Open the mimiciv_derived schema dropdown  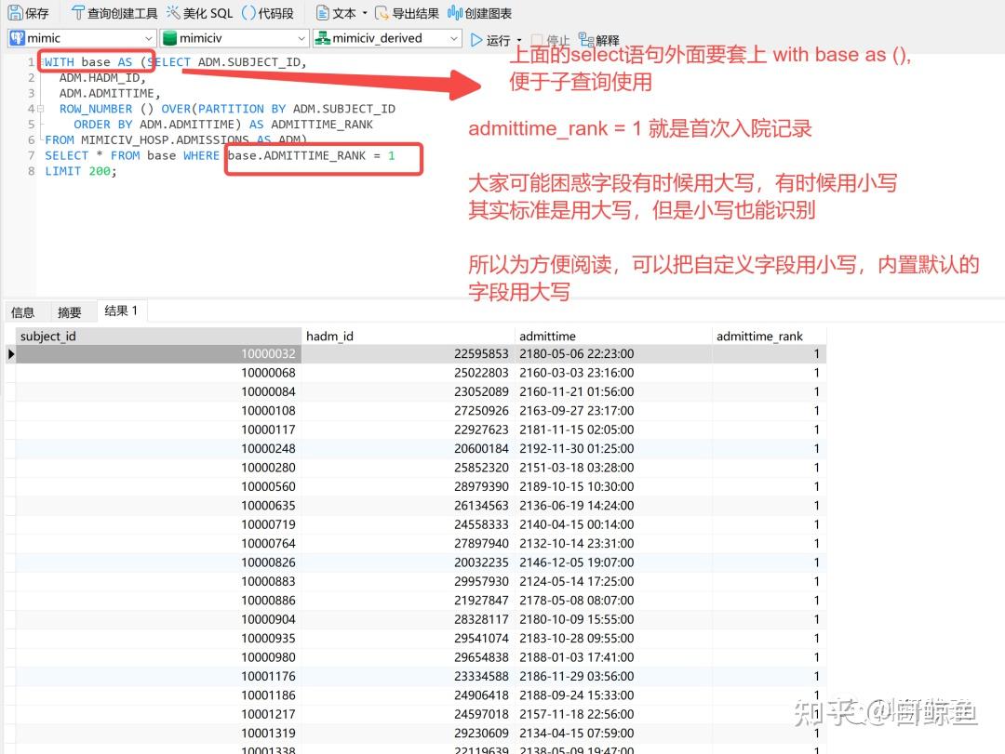pyautogui.click(x=453, y=39)
